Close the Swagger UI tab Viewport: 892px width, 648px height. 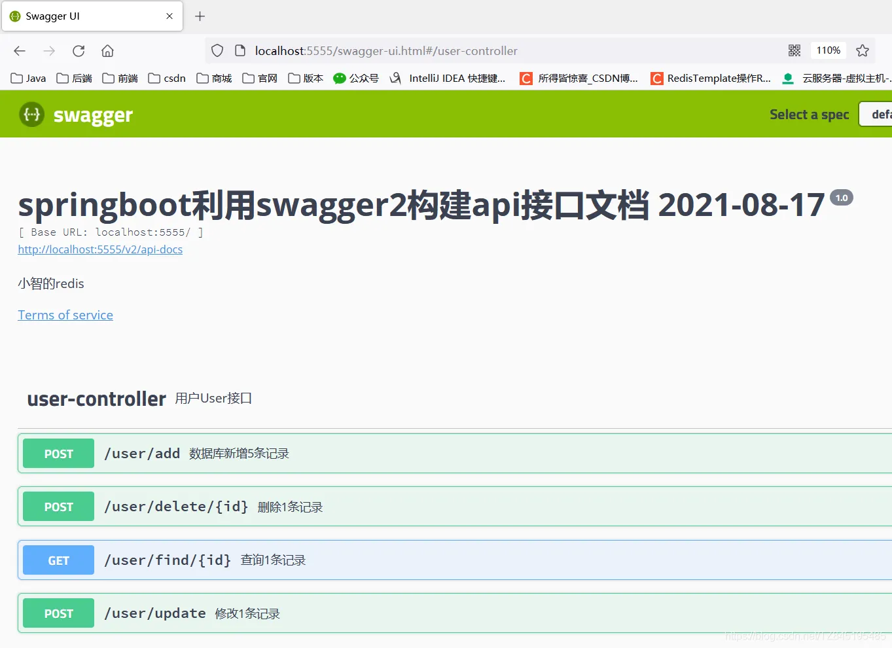(169, 16)
